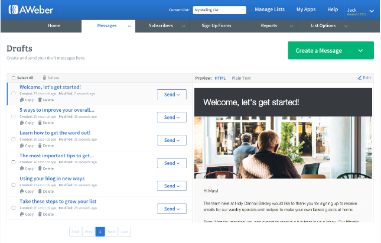381x243 pixels.
Task: Copy the Take these steps to grow draft
Action: [27, 214]
